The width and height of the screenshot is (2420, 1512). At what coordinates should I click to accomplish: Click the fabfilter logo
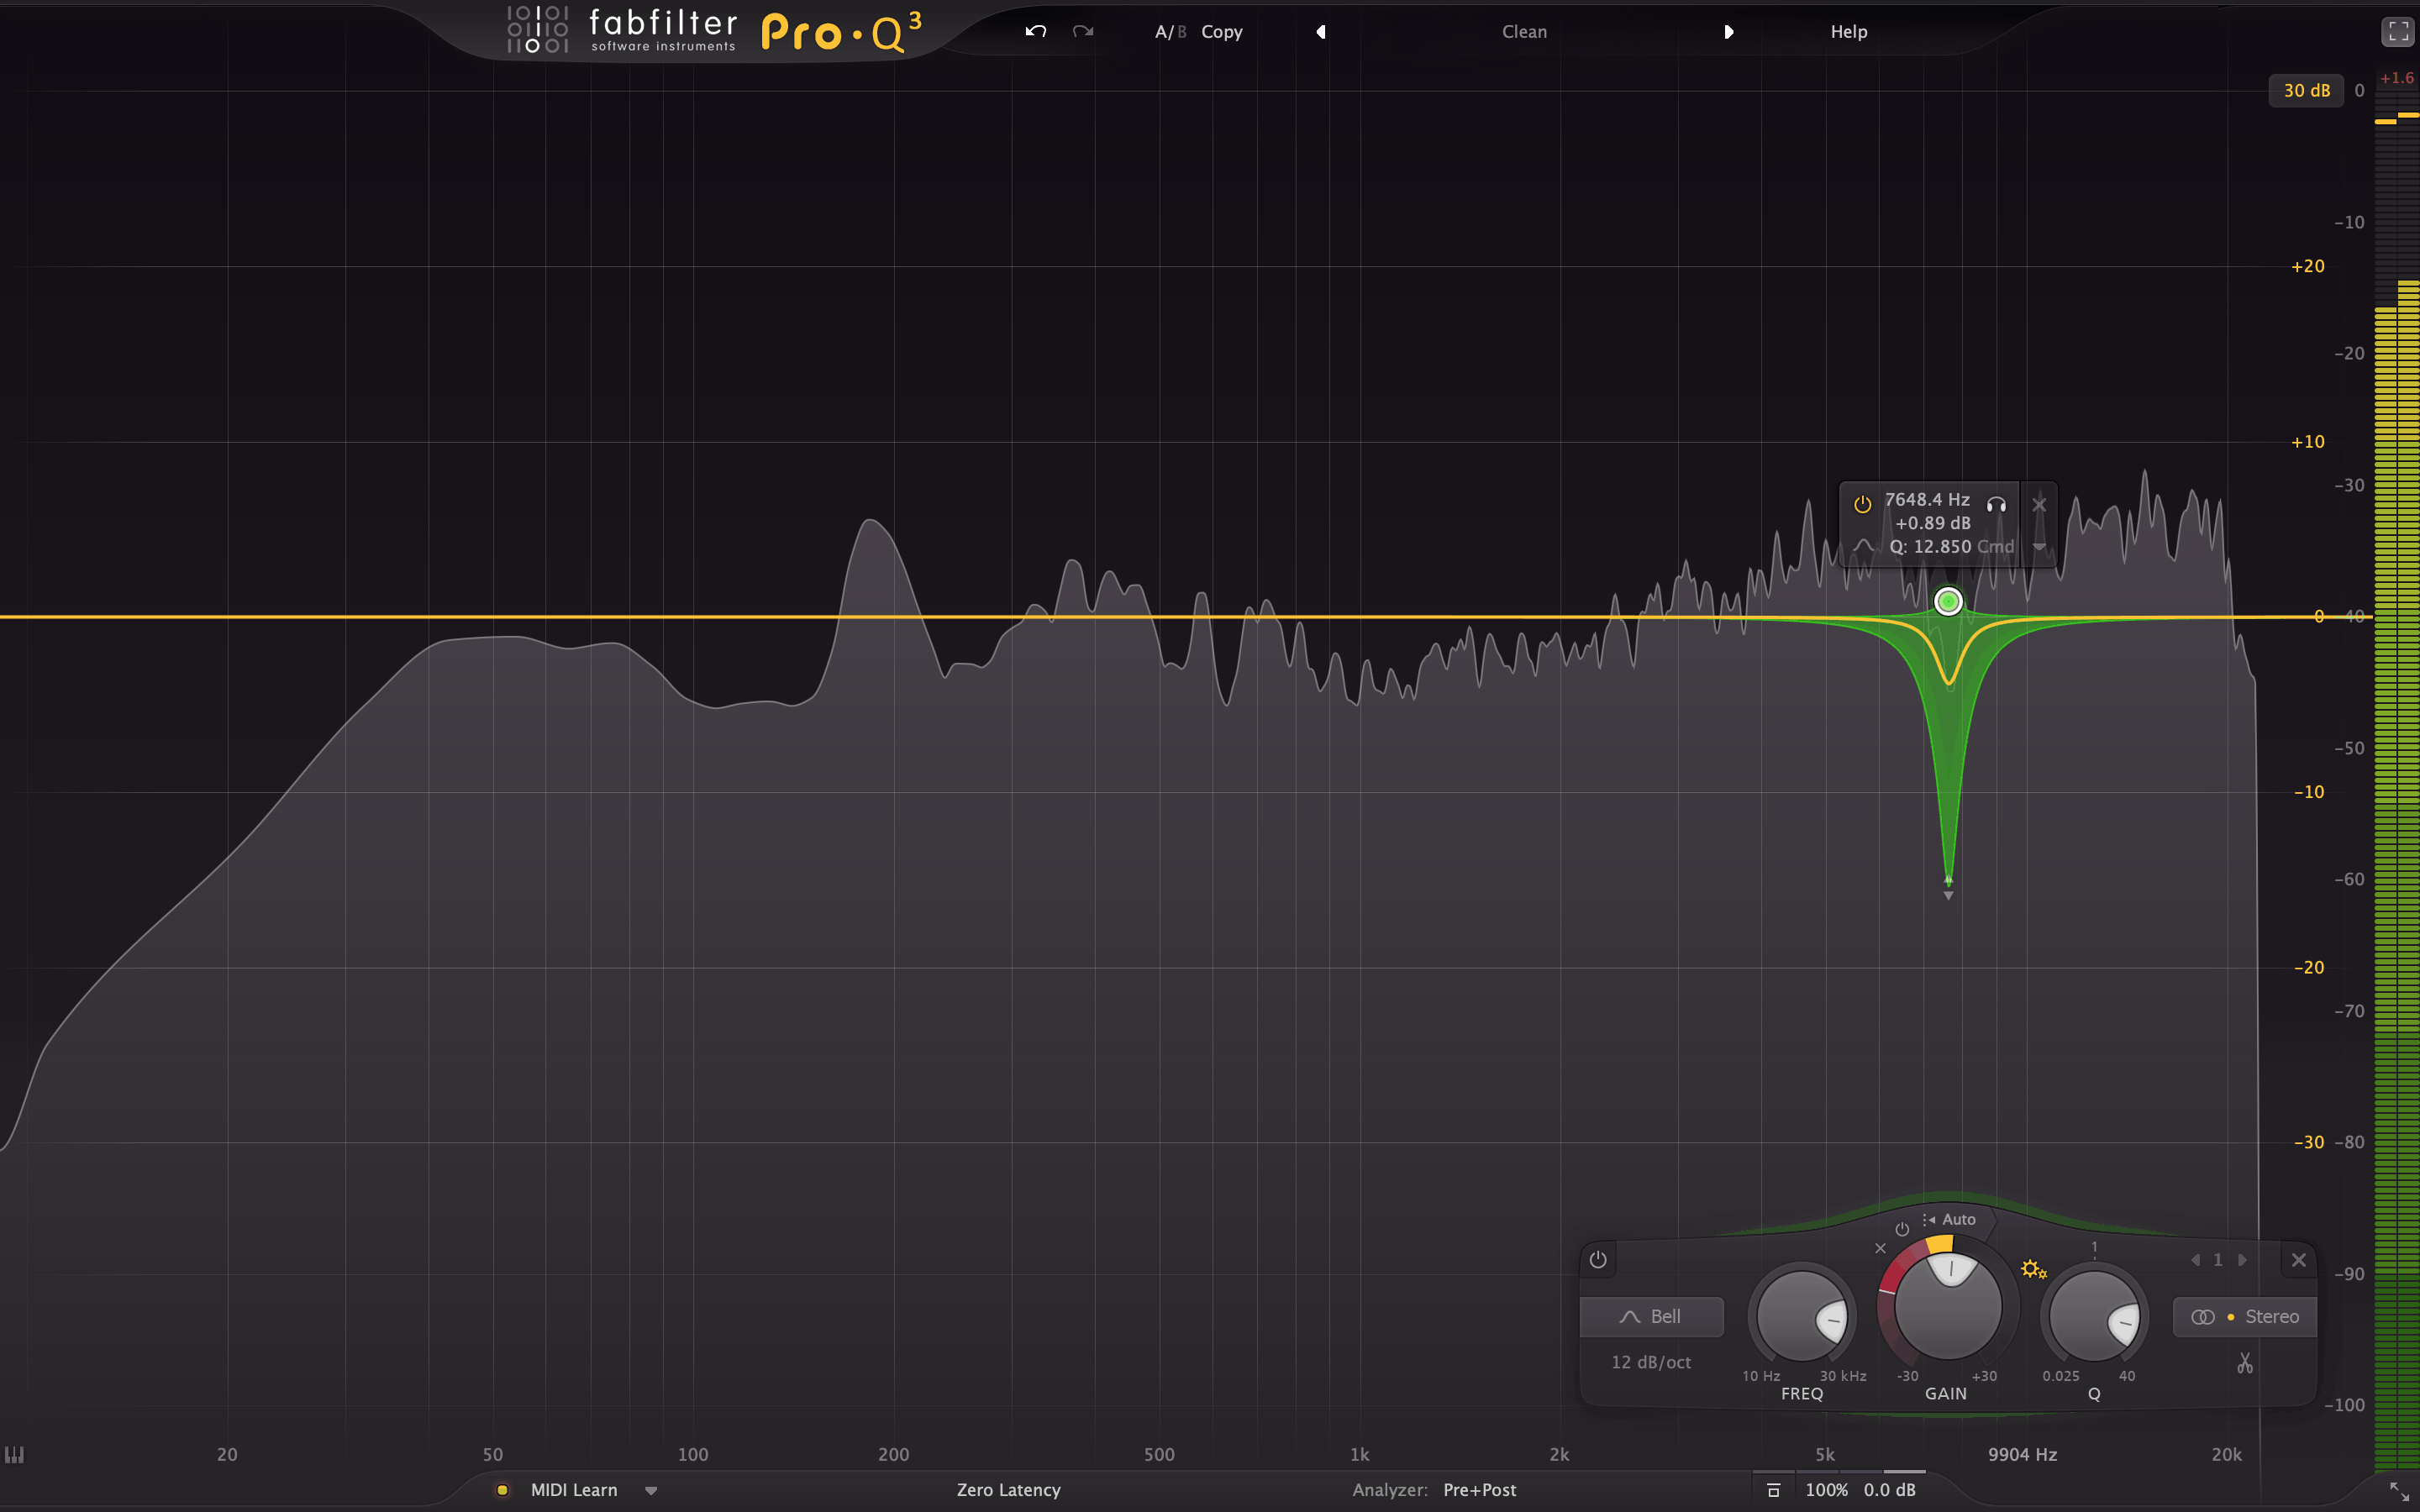[622, 30]
